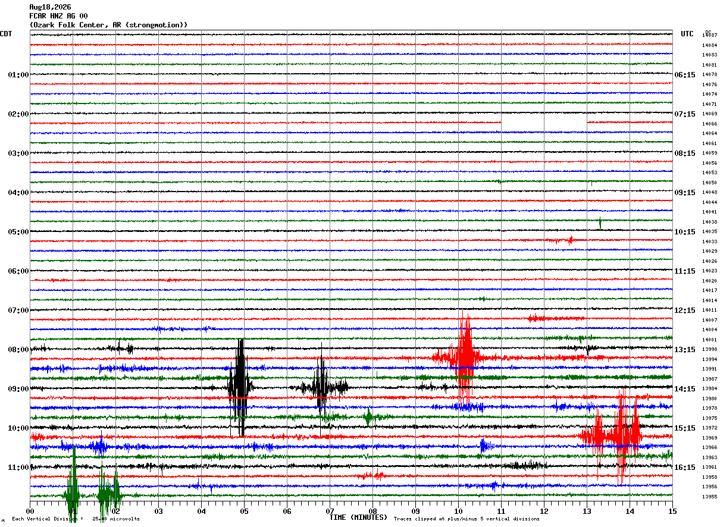Click the '04:00' CDT time label
The image size is (720, 527).
[18, 193]
